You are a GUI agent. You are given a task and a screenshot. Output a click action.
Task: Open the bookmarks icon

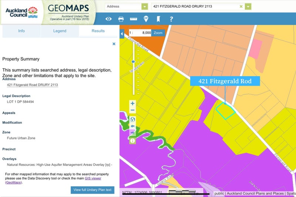click(x=158, y=19)
